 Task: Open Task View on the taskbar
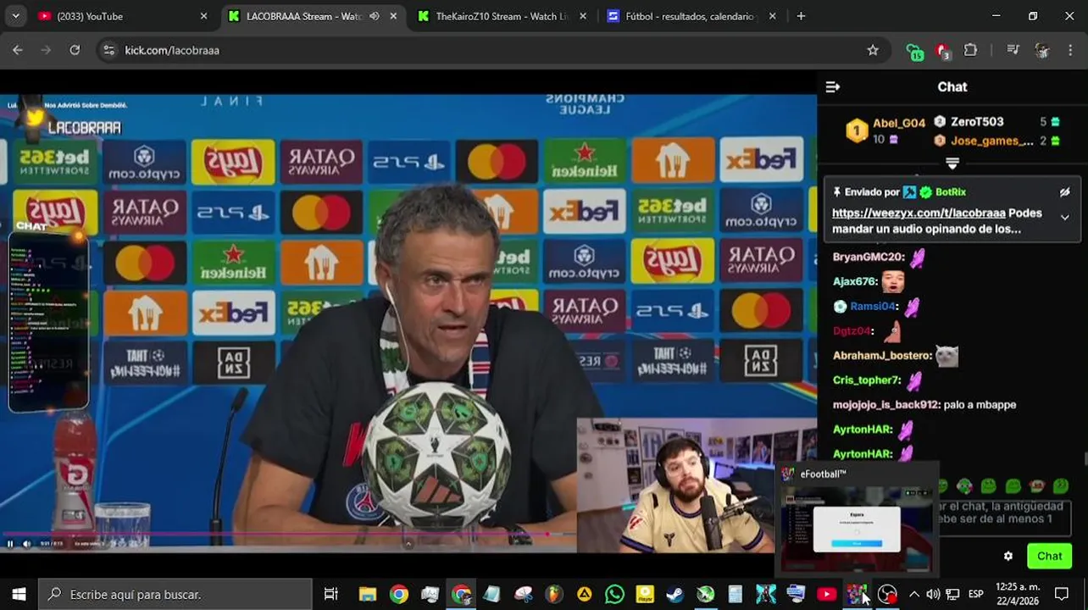[x=331, y=595]
